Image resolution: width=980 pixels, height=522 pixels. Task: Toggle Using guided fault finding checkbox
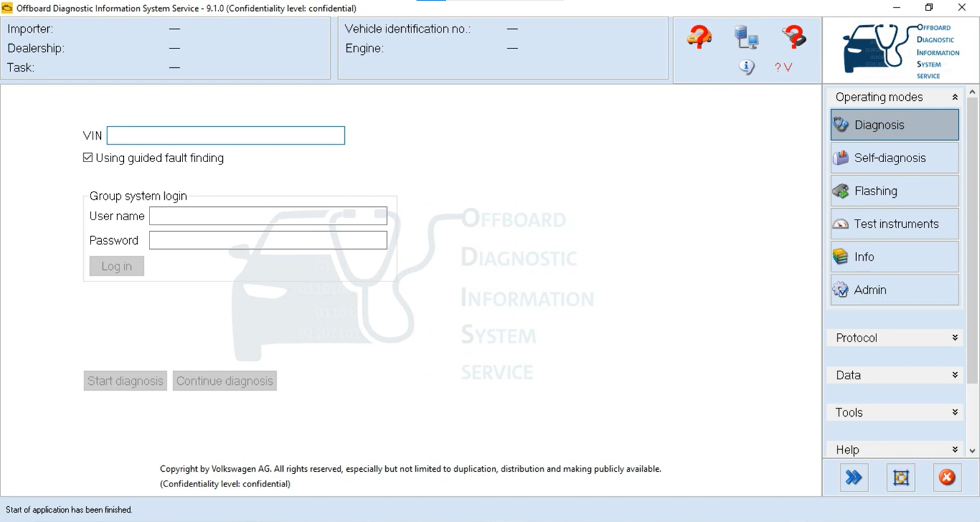(x=88, y=157)
